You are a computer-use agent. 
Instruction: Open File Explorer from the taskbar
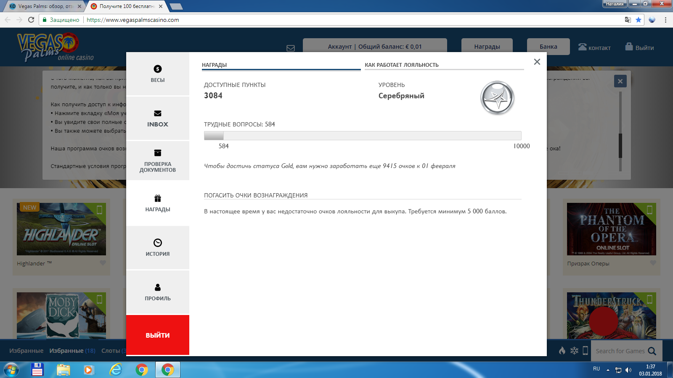[x=64, y=370]
